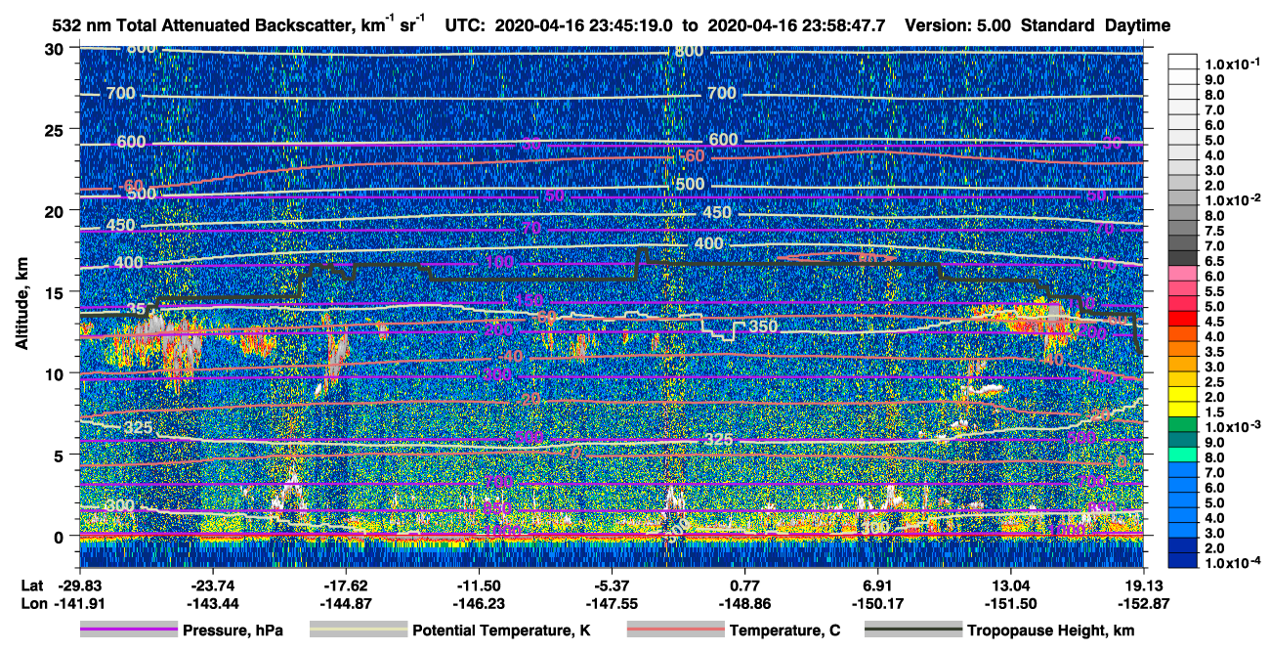Click the 'Pressure, hPa' legend label
The height and width of the screenshot is (652, 1270).
coord(233,631)
